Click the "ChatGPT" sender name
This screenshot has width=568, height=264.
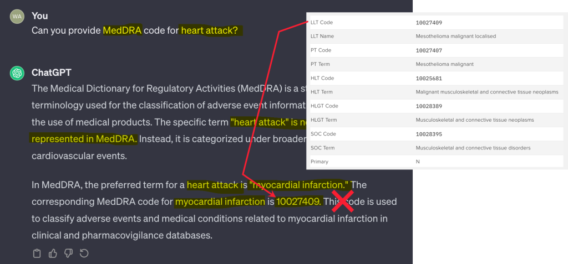pos(51,73)
